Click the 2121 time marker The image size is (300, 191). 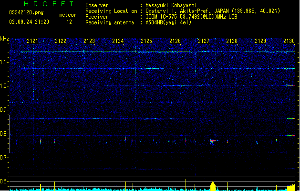click(x=32, y=41)
